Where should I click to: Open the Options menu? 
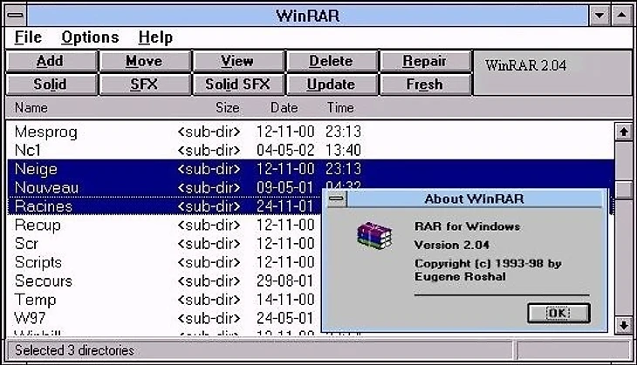point(90,37)
